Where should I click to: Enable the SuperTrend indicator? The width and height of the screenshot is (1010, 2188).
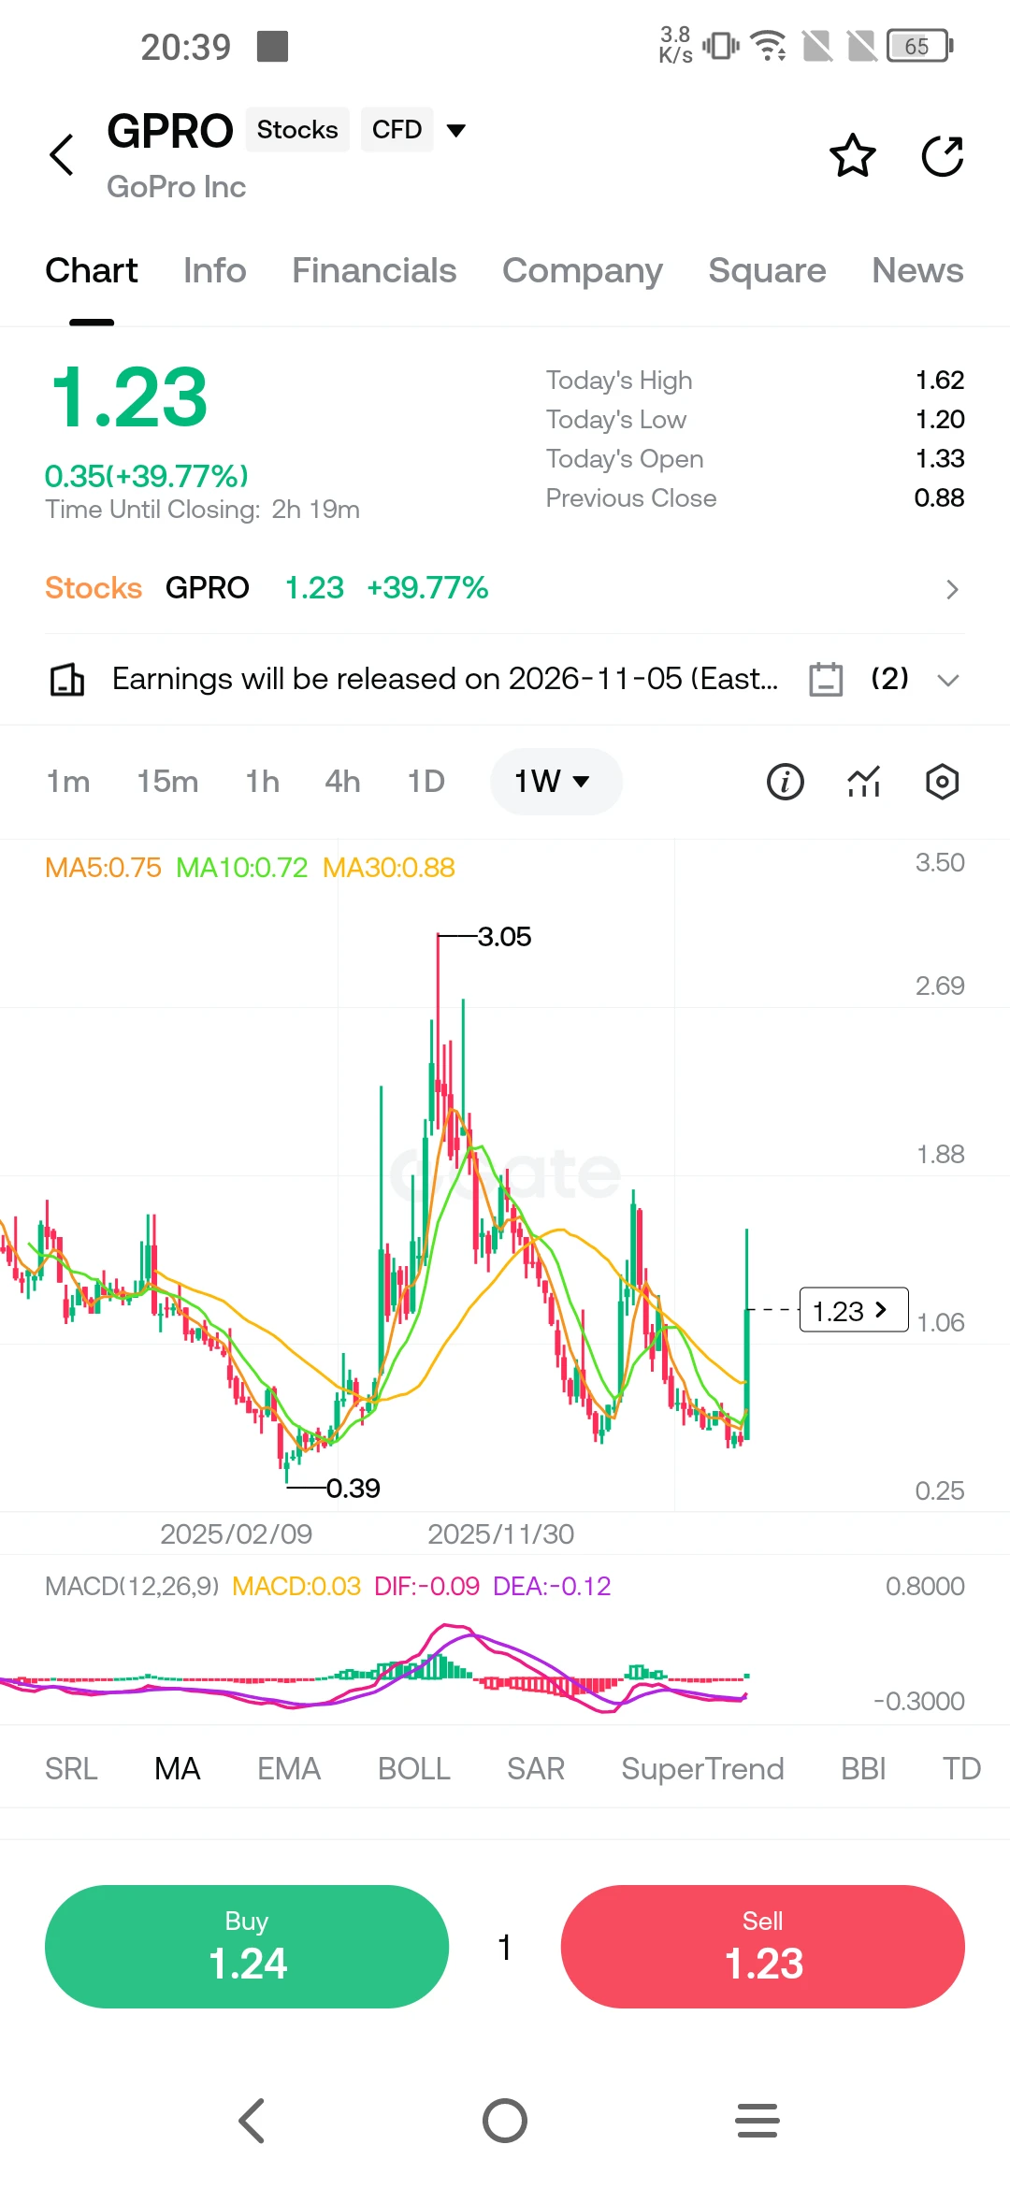[x=702, y=1769]
